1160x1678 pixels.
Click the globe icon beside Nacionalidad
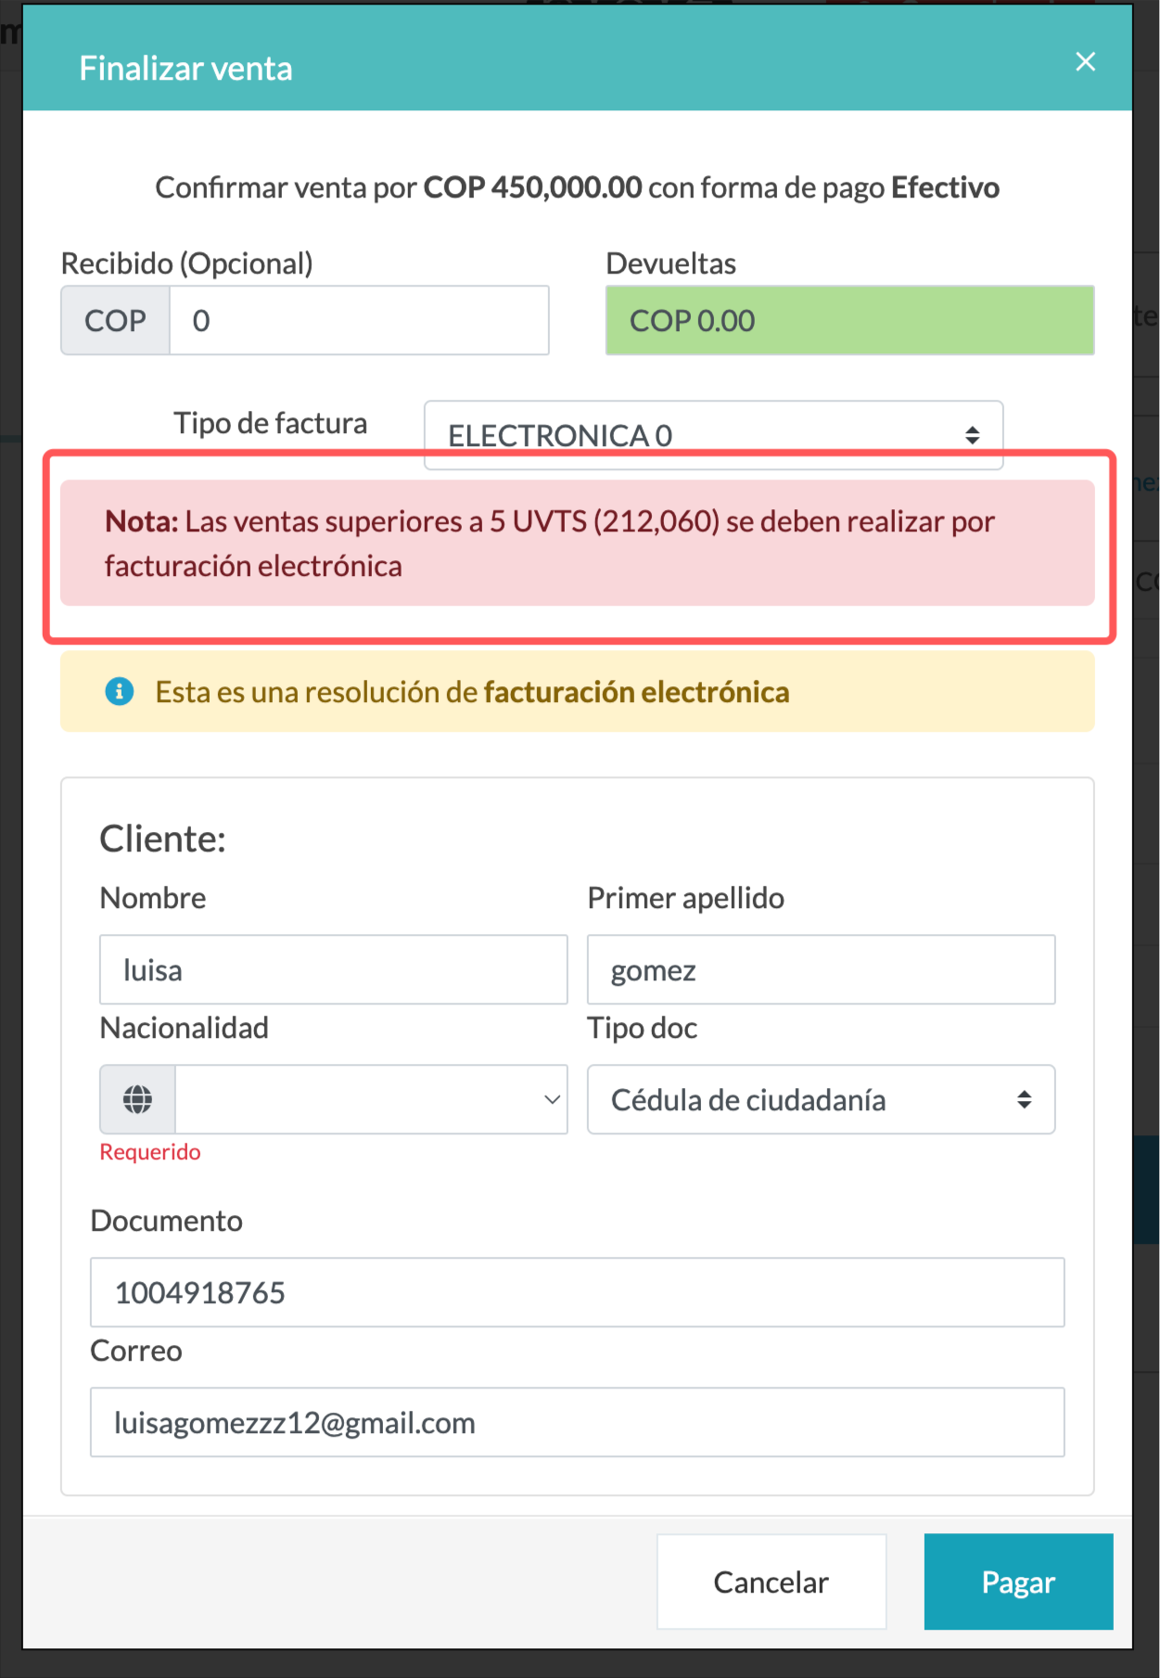(x=138, y=1099)
